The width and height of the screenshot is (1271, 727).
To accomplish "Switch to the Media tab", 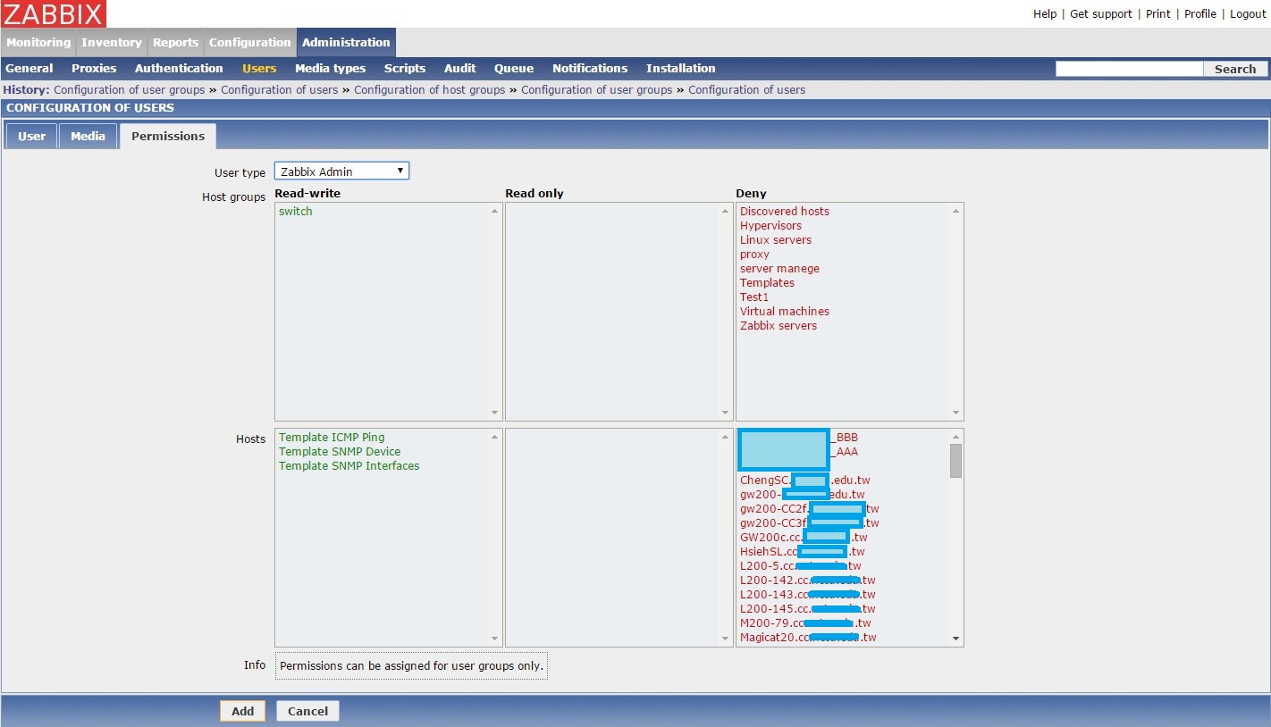I will (x=88, y=136).
